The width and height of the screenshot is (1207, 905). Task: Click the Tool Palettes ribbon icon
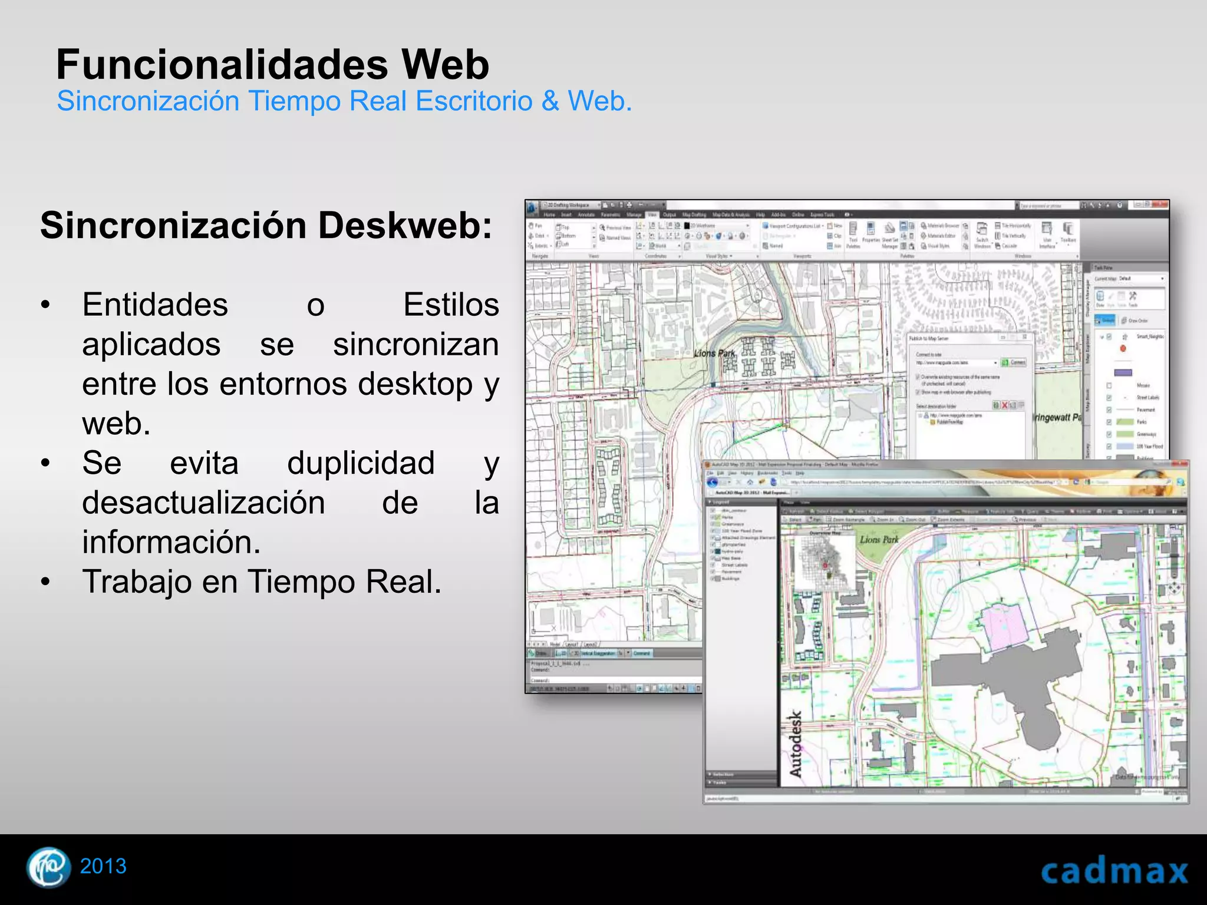pyautogui.click(x=853, y=234)
